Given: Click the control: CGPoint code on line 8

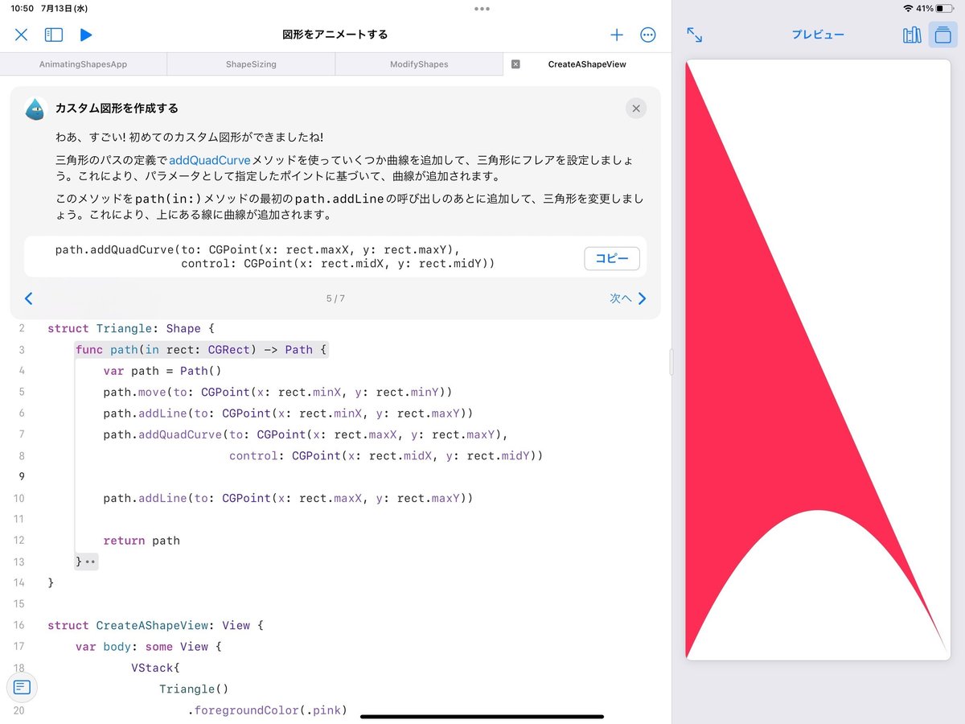Looking at the screenshot, I should point(386,455).
